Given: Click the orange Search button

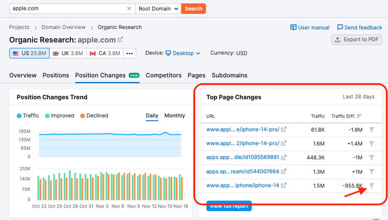Looking at the screenshot, I should click(x=193, y=9).
